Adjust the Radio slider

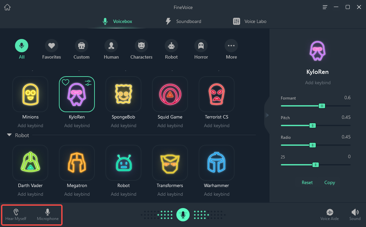[x=312, y=145]
